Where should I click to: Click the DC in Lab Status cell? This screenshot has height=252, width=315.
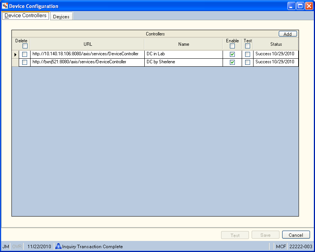(x=276, y=55)
